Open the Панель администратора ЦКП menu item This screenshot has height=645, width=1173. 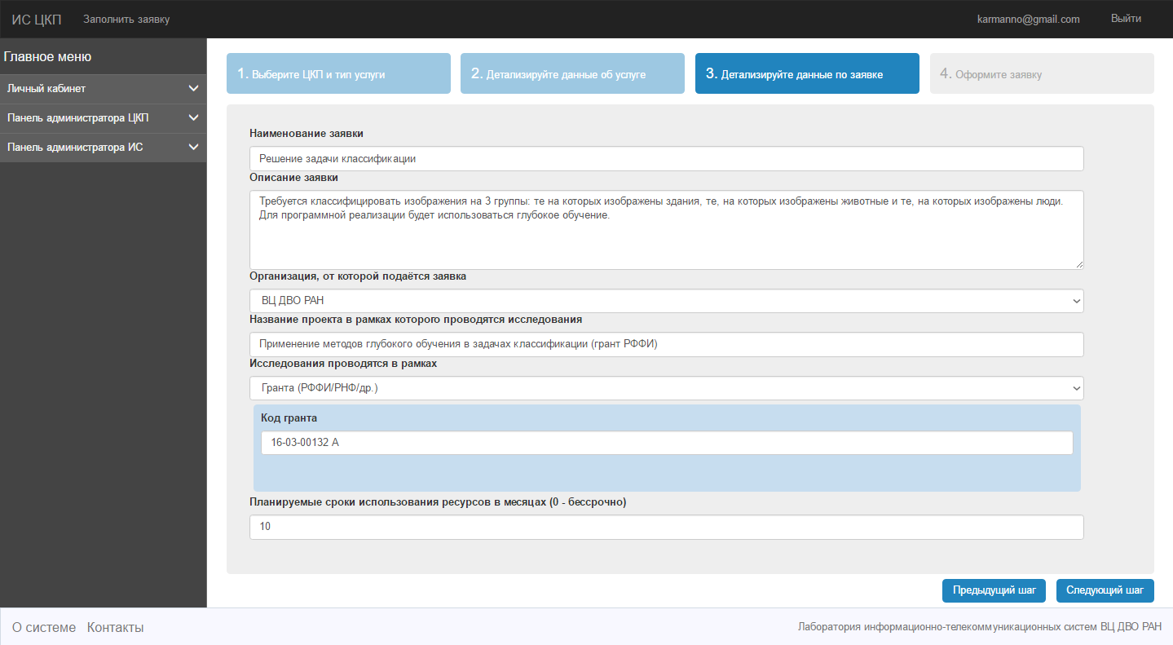104,117
